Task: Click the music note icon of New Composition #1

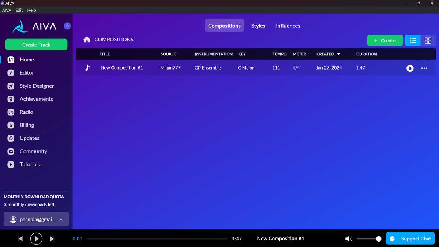Action: point(87,68)
